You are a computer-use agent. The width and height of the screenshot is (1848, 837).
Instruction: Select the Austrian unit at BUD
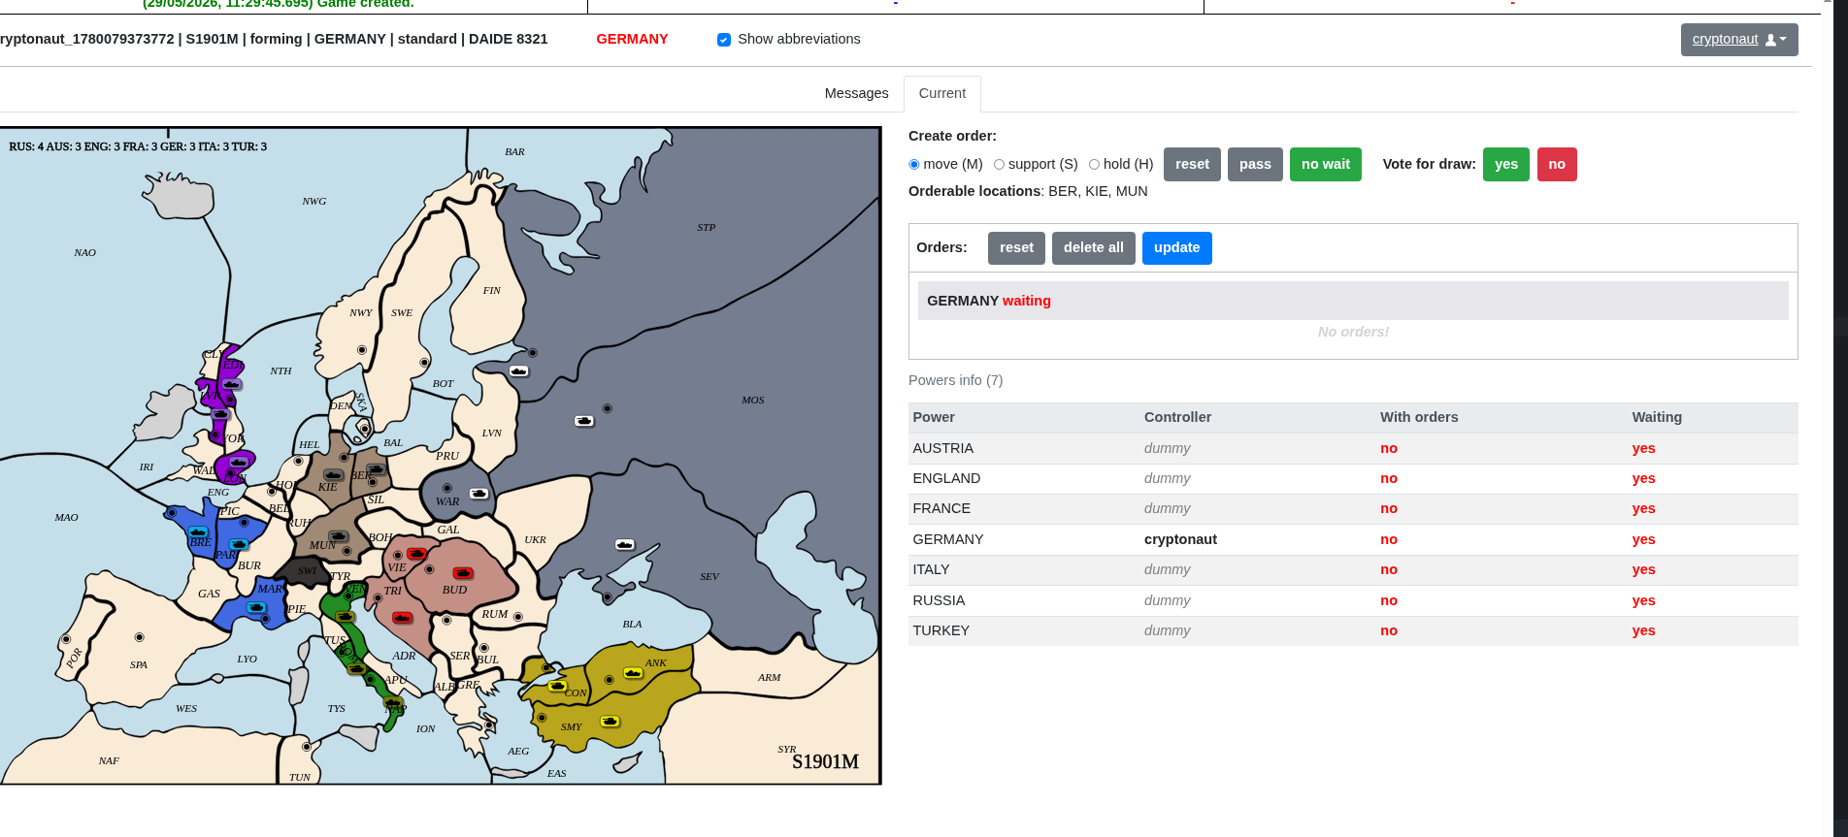click(x=463, y=573)
